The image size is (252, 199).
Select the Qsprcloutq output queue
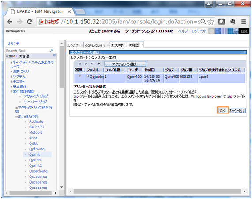(38, 171)
